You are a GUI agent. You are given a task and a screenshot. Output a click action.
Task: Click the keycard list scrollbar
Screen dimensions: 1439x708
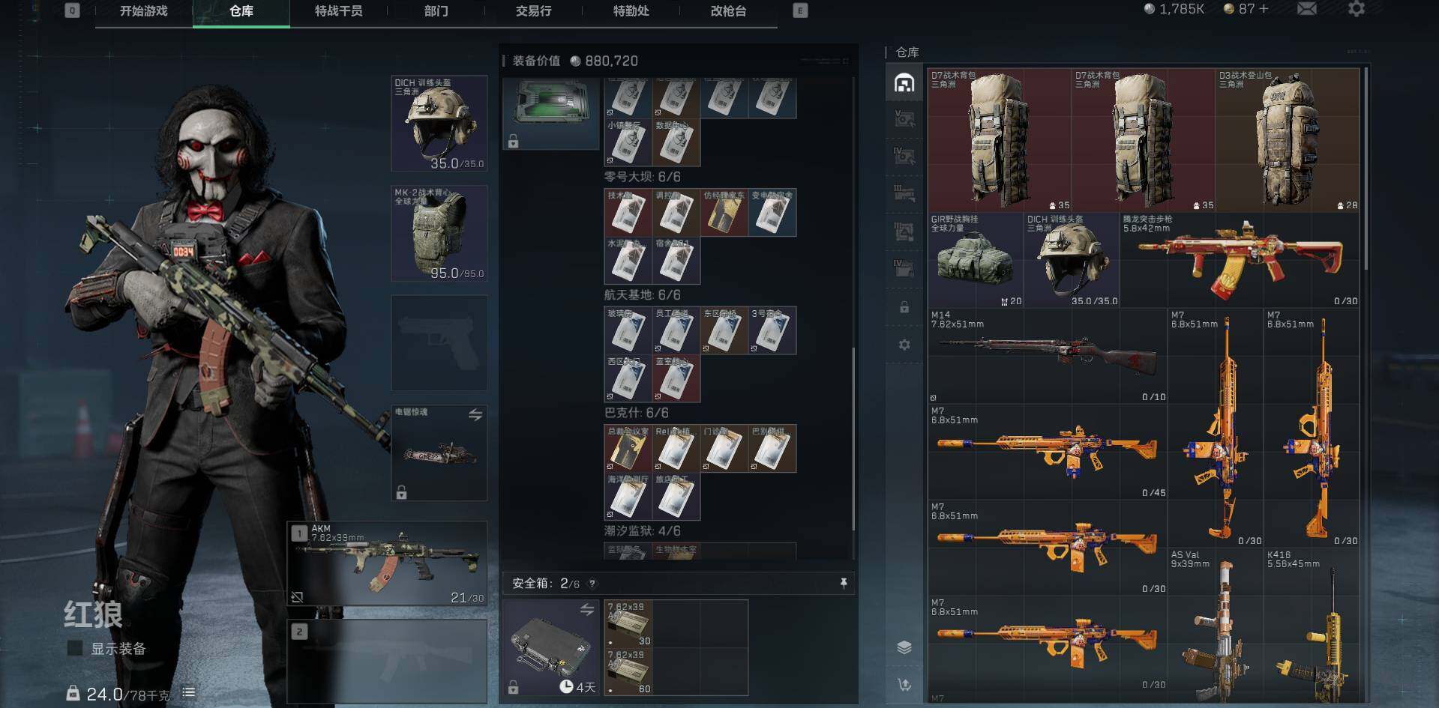(x=853, y=438)
